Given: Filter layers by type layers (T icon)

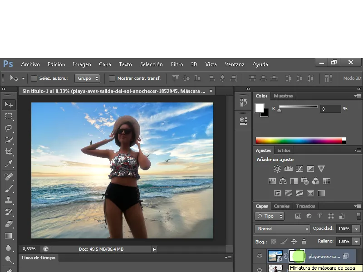Looking at the screenshot, I should pyautogui.click(x=320, y=216).
